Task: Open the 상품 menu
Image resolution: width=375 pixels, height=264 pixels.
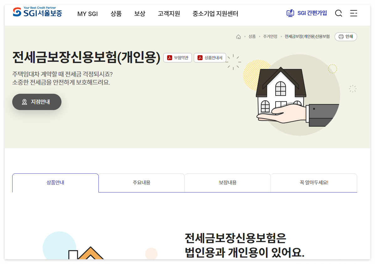Action: (116, 13)
